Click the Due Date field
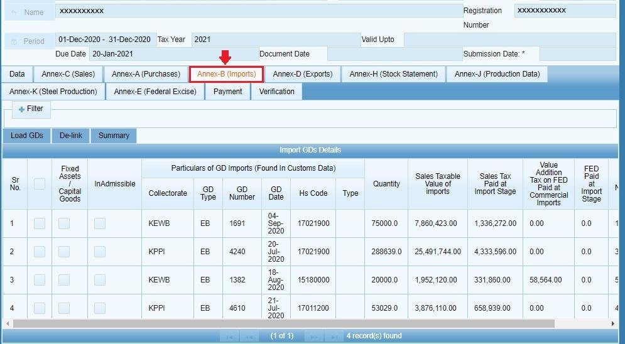 coord(174,54)
